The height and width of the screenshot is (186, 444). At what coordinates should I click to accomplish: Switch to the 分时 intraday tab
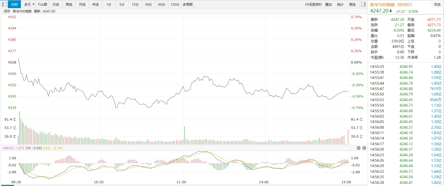(14, 4)
